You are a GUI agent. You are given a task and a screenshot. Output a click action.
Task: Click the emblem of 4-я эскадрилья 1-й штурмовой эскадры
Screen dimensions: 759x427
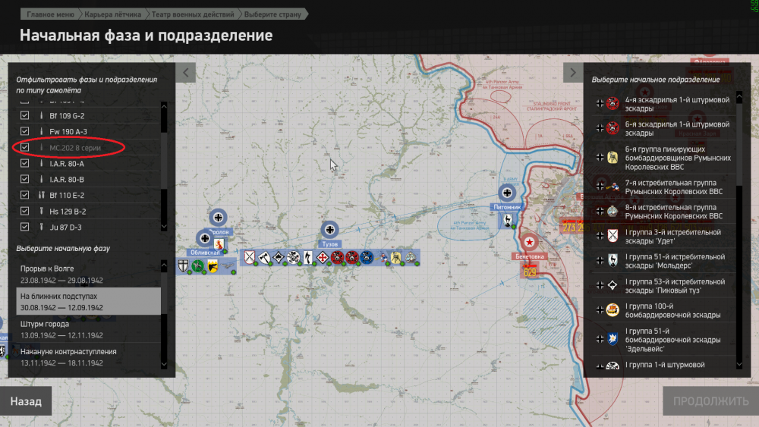[x=613, y=103]
